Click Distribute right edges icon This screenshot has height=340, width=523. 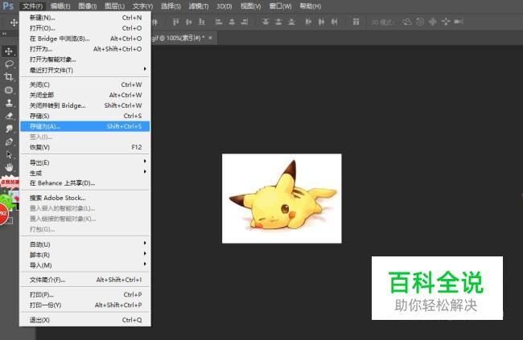(x=334, y=22)
